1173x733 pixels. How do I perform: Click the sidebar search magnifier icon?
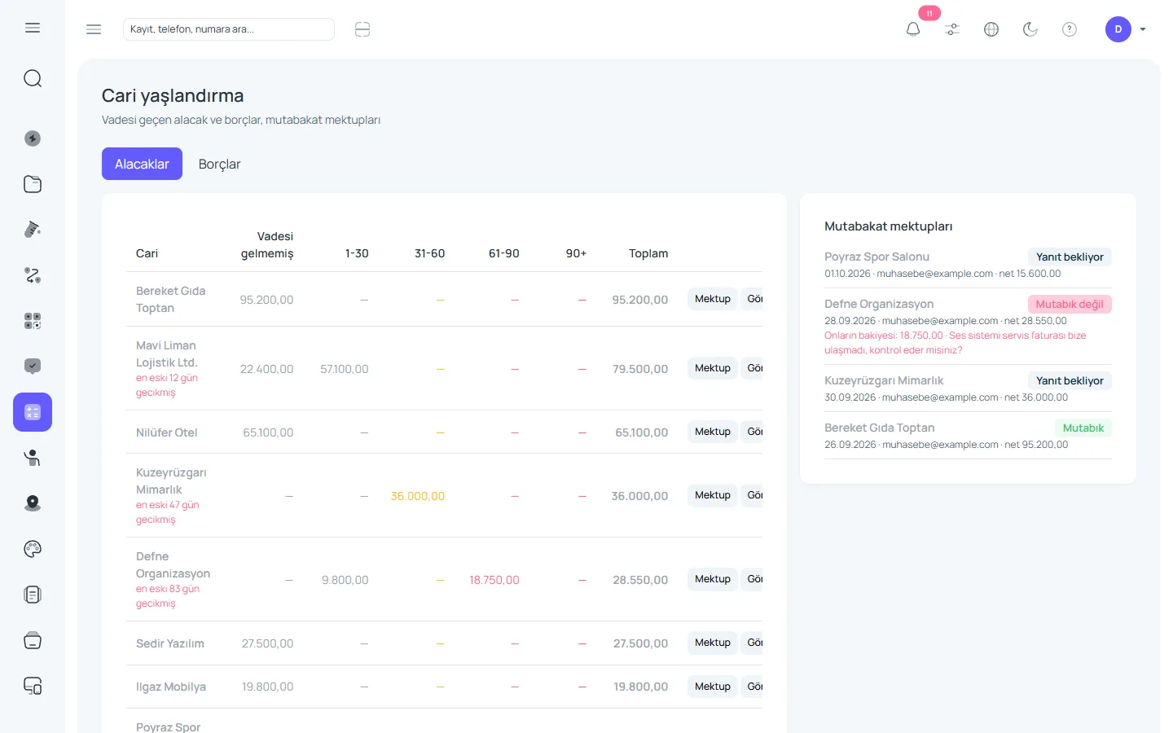tap(33, 78)
